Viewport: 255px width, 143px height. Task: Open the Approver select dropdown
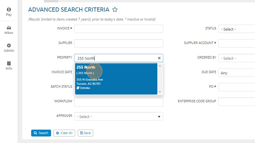(119, 117)
